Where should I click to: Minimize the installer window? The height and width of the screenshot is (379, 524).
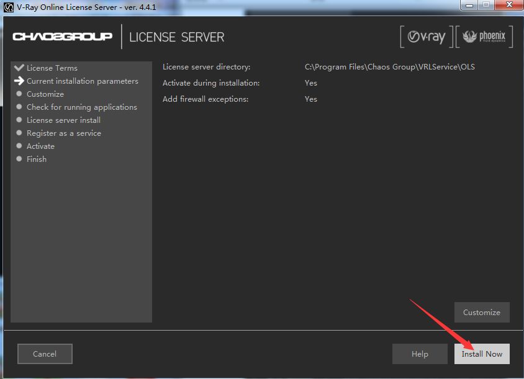[x=469, y=5]
